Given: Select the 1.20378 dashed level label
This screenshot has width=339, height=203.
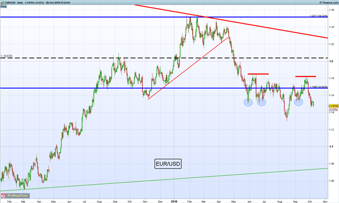Looking at the screenshot, I should [x=6, y=56].
